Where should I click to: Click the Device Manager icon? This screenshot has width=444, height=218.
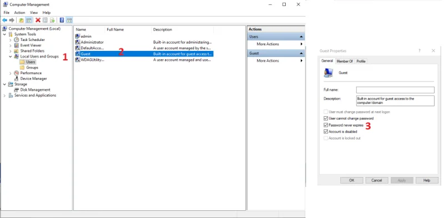point(17,79)
